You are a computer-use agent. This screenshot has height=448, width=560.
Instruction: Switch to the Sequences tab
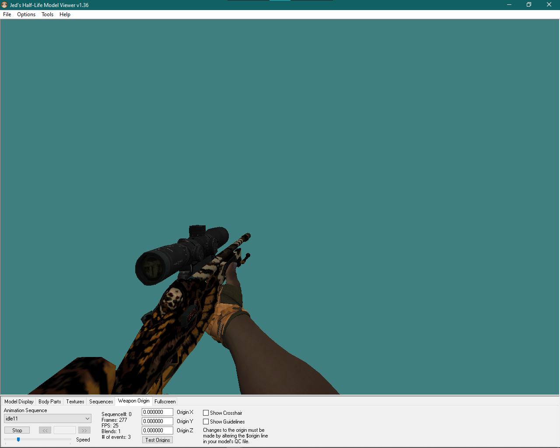101,402
